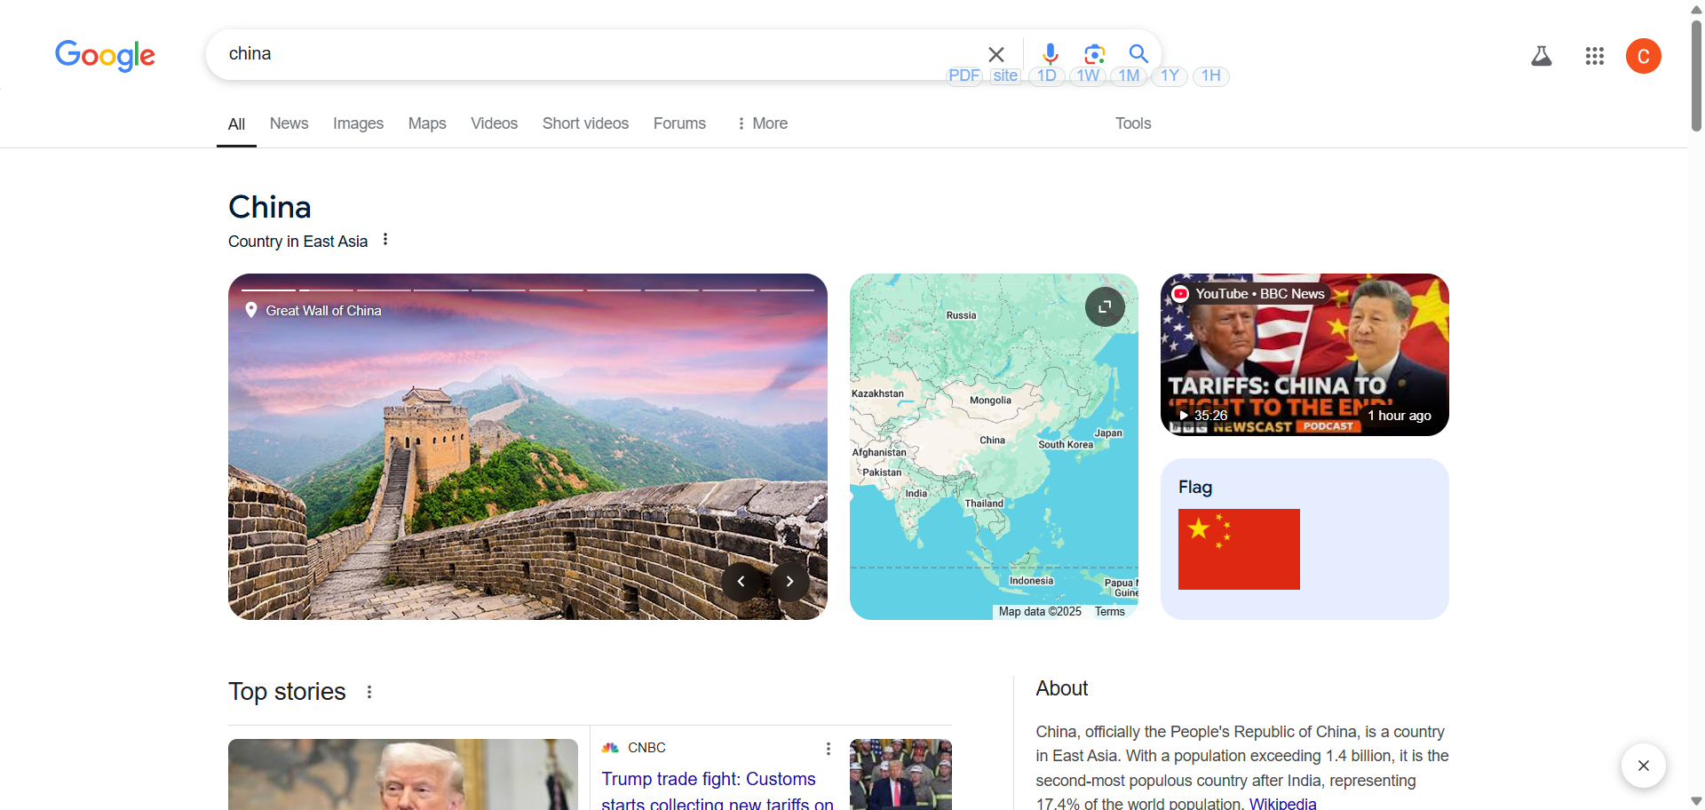Play the BBC News tariffs video
The height and width of the screenshot is (810, 1705).
point(1305,354)
